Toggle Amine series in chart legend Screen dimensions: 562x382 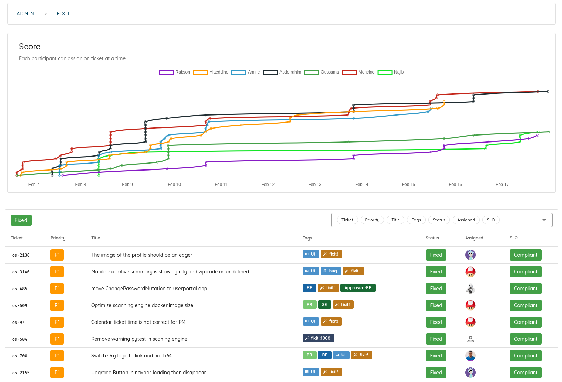pyautogui.click(x=246, y=72)
